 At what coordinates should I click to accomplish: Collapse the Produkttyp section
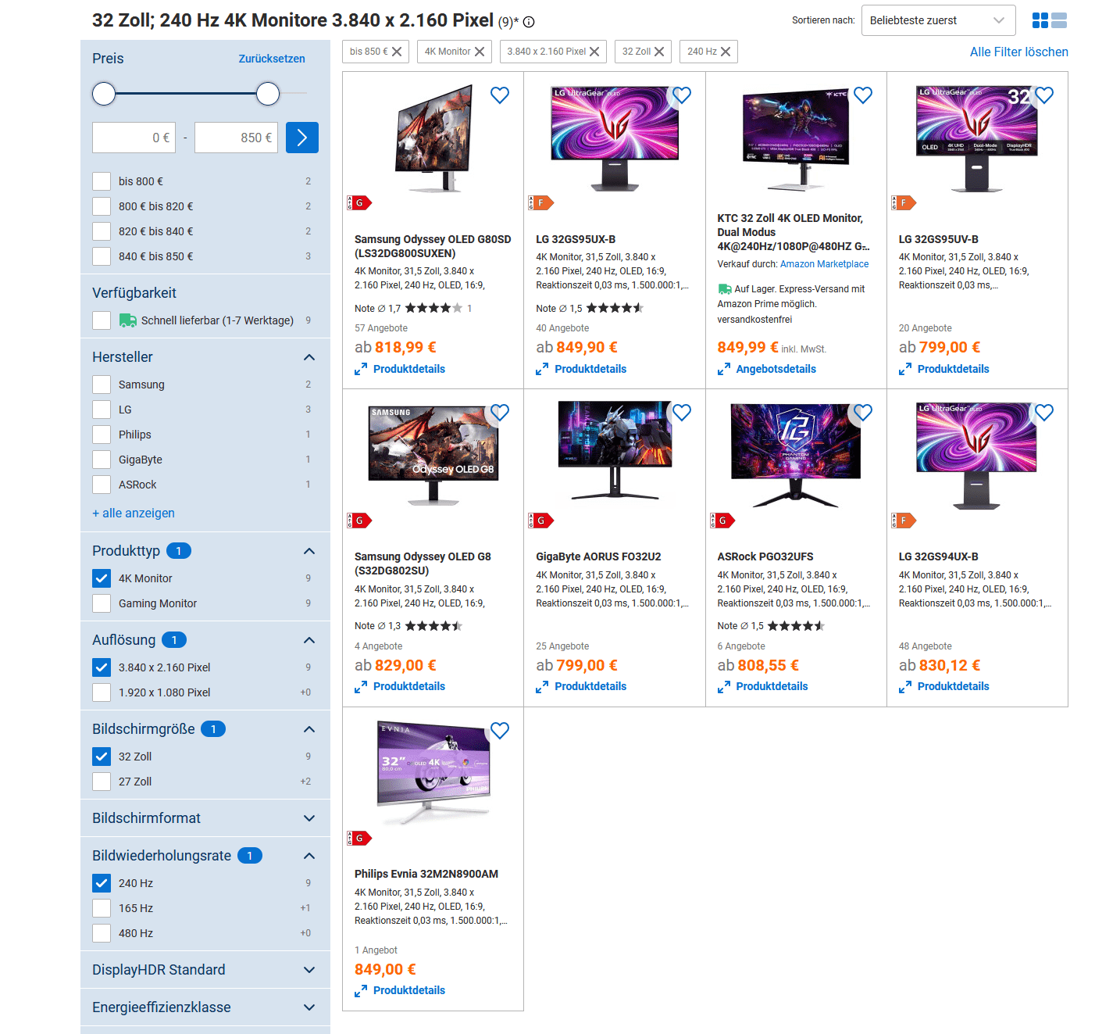click(x=309, y=551)
